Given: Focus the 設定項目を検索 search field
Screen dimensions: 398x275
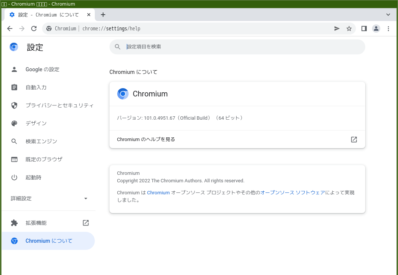Looking at the screenshot, I should [237, 47].
